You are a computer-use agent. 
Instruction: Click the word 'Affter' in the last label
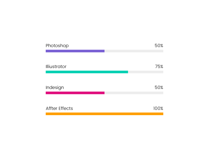[51, 108]
